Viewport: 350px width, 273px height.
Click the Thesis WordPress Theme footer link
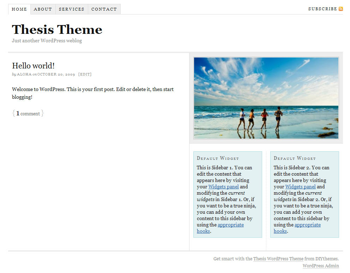278,259
